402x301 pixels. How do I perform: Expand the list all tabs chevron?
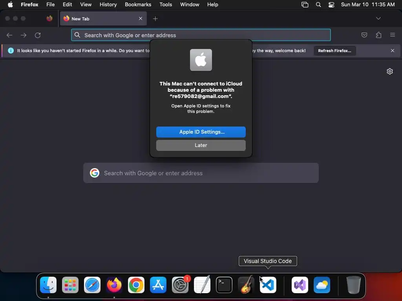tap(378, 18)
